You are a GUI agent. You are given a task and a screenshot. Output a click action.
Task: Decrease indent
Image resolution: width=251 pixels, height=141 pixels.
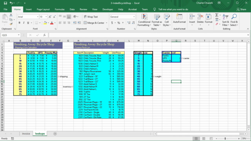75,23
